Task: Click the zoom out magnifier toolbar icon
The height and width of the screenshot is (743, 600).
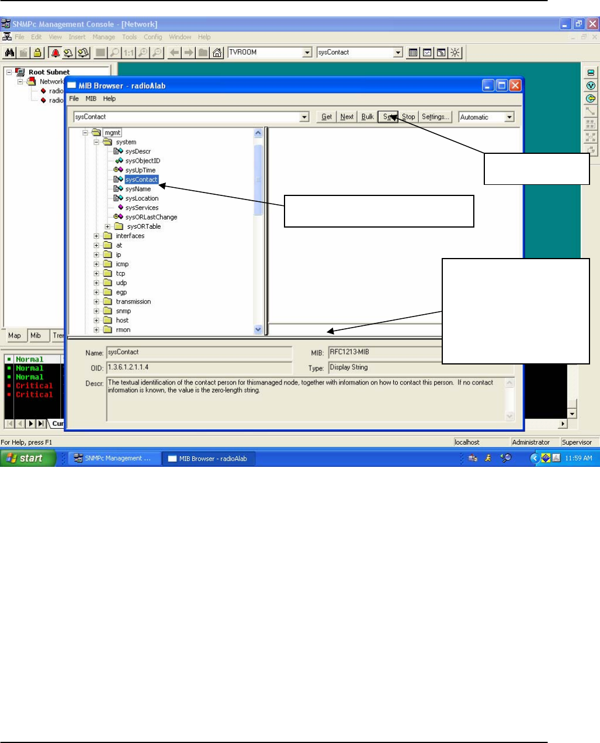Action: point(157,53)
